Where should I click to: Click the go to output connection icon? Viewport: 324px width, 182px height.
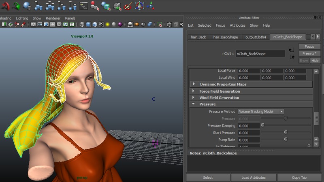coord(292,57)
